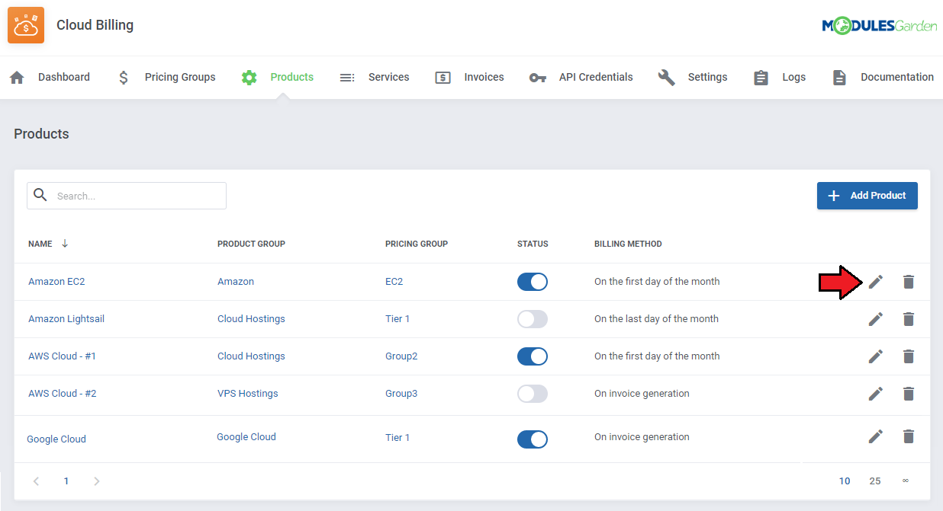
Task: Show unlimited entries per page
Action: pos(906,481)
